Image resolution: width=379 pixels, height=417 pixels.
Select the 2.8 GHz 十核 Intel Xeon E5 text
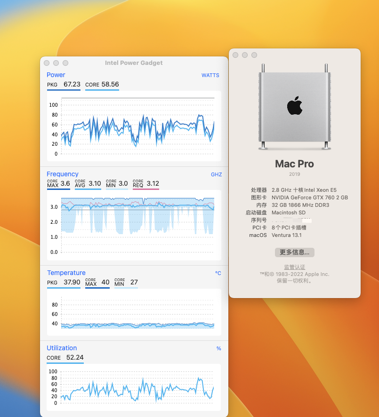point(304,190)
